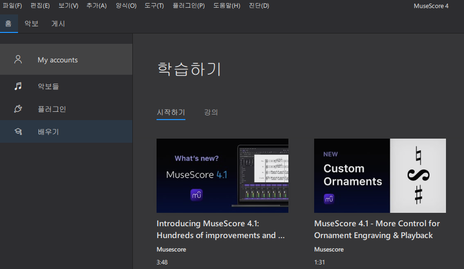Image resolution: width=464 pixels, height=269 pixels.
Task: Click the 학습하기 page heading
Action: (x=189, y=69)
